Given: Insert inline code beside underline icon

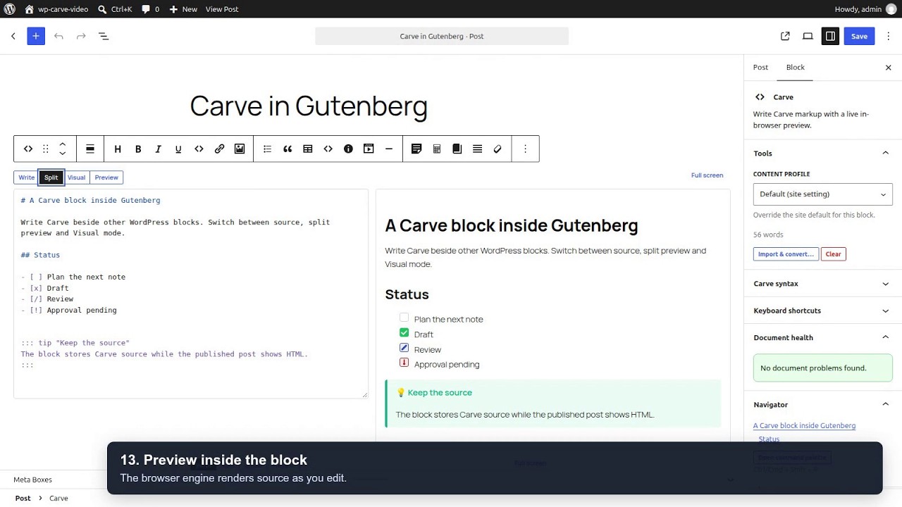Looking at the screenshot, I should [199, 149].
